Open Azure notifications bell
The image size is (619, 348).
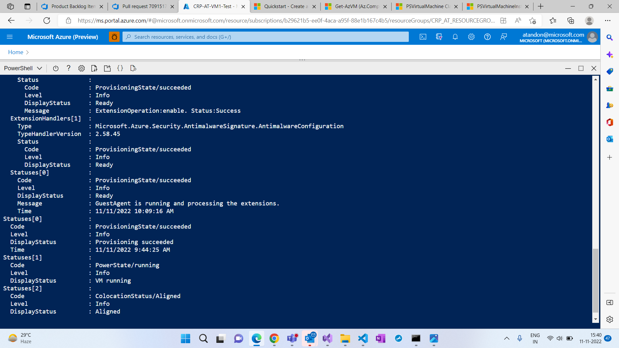455,37
